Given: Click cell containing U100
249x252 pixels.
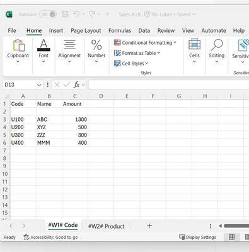Looking at the screenshot, I should point(23,120).
